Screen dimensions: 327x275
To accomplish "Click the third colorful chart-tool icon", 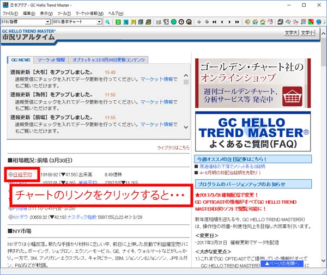I will 263,22.
